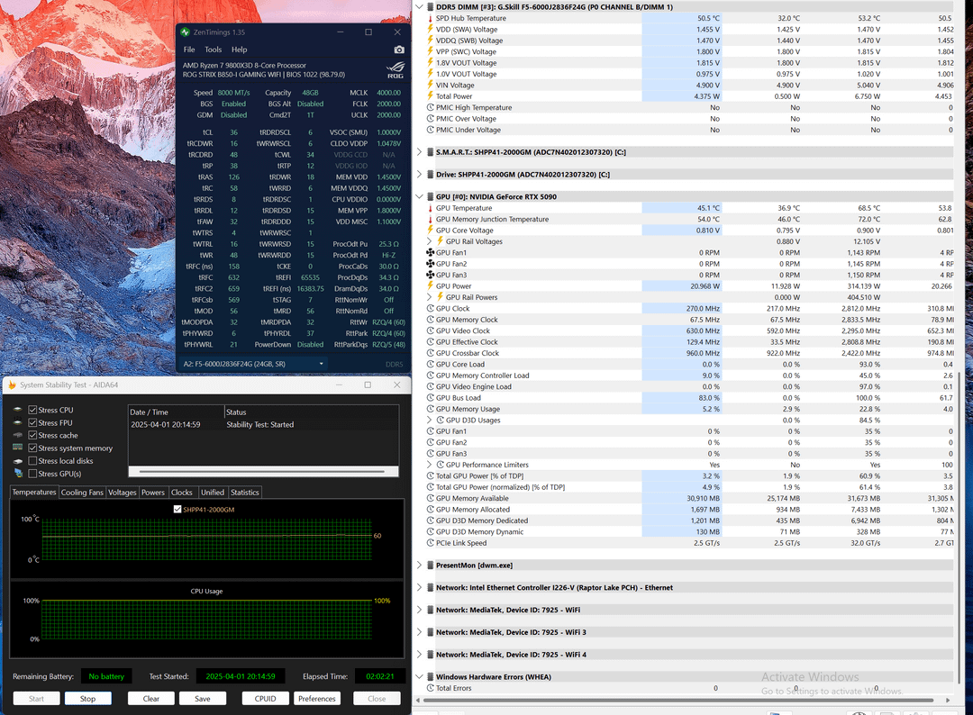Expand Network: Intel Ethernet Controller I226-V section
The image size is (973, 715).
pyautogui.click(x=420, y=588)
